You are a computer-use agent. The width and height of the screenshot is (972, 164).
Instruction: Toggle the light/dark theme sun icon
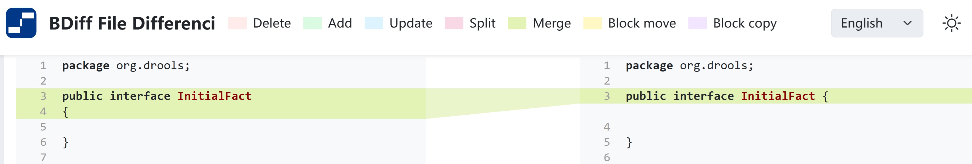tap(951, 23)
